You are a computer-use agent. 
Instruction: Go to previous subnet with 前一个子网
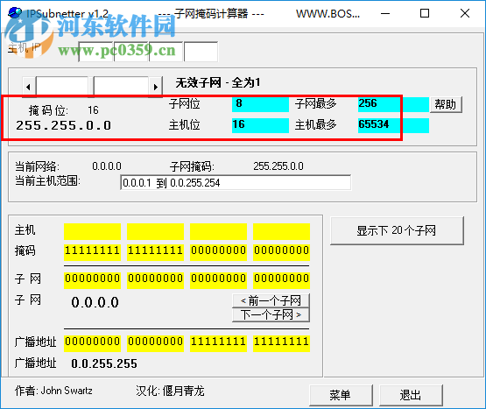271,300
